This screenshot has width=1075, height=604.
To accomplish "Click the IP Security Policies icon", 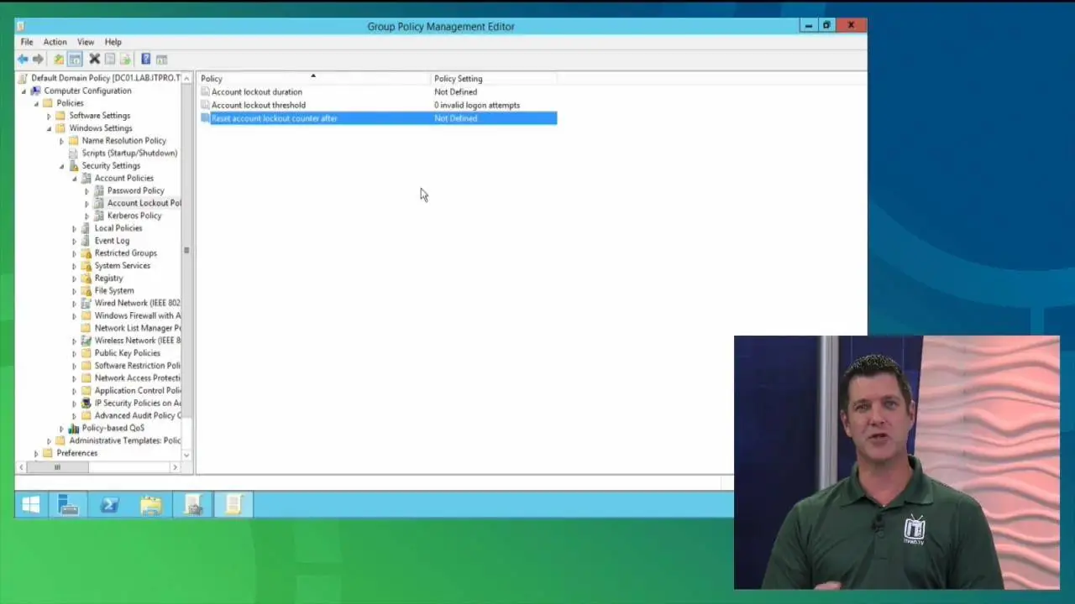I will [x=86, y=403].
